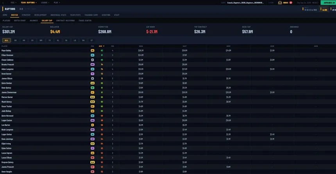Click Oscar Tucker's position badge
The width and height of the screenshot is (336, 174).
pyautogui.click(x=92, y=106)
